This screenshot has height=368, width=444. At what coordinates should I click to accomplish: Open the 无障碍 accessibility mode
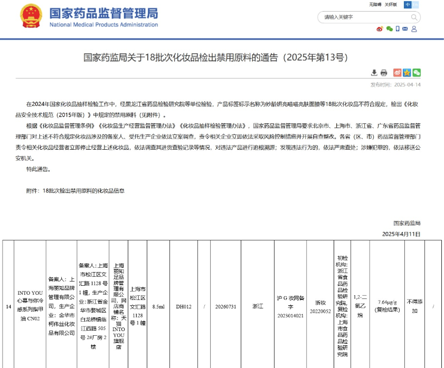pyautogui.click(x=375, y=5)
